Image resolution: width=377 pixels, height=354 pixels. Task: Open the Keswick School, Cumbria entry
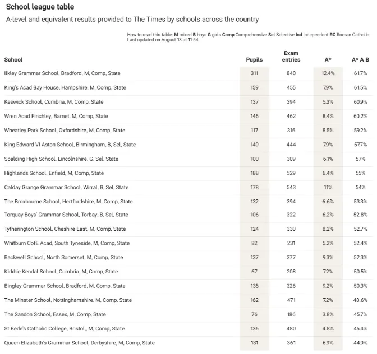54,102
